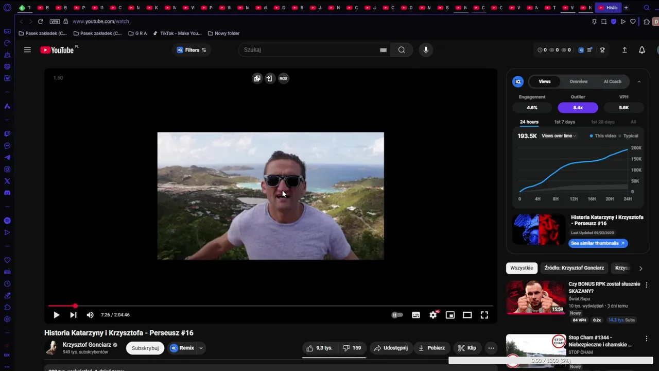This screenshot has width=659, height=371.
Task: Select the 1st 7 days range
Action: (x=565, y=122)
